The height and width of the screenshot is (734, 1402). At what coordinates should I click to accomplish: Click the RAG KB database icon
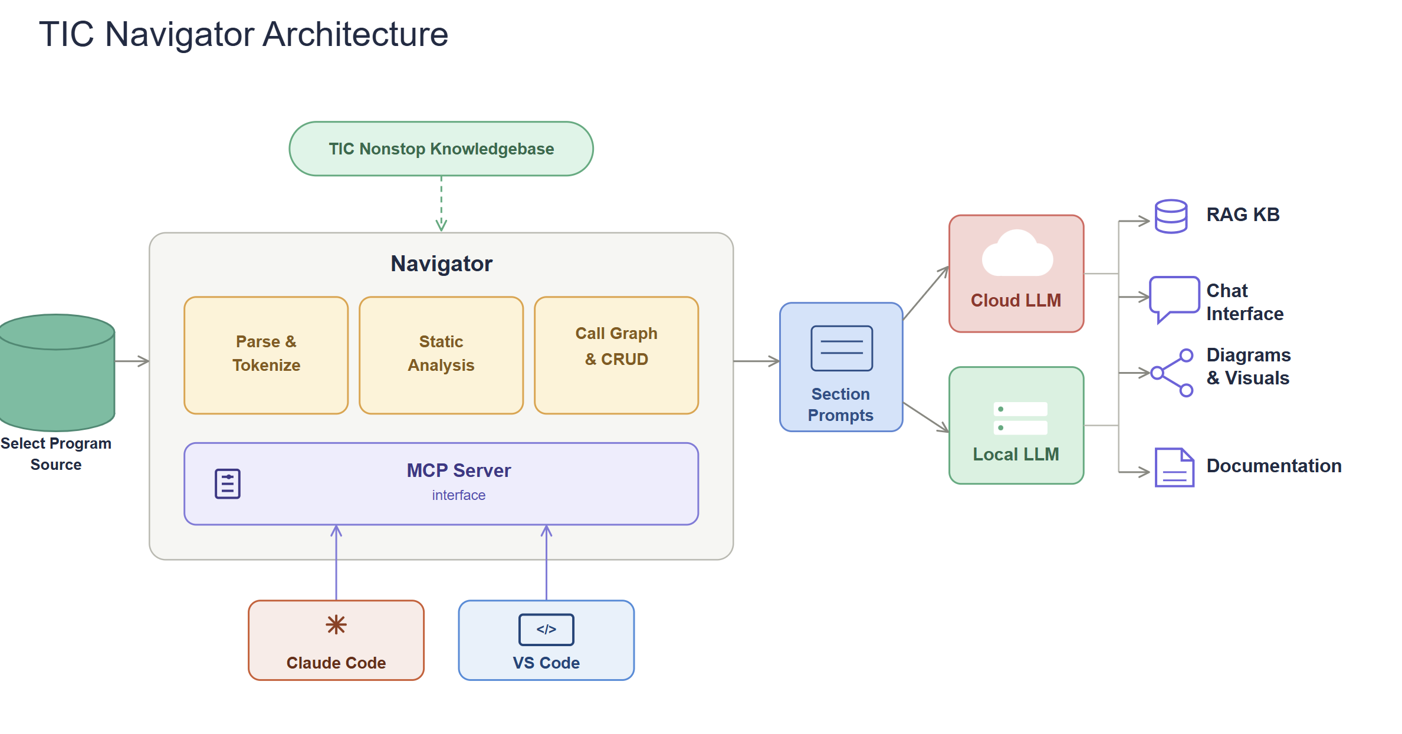coord(1171,216)
